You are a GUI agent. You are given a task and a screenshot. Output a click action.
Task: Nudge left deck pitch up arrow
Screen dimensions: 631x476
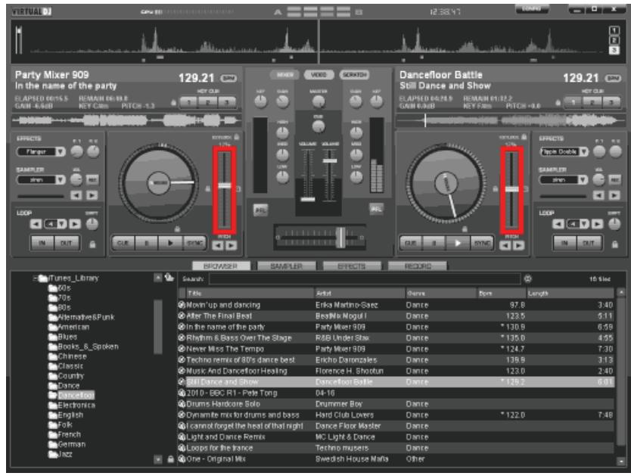[231, 245]
